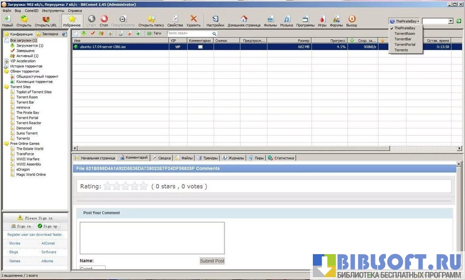Expand the Теги tags dropdown
This screenshot has height=280, width=465.
point(154,33)
